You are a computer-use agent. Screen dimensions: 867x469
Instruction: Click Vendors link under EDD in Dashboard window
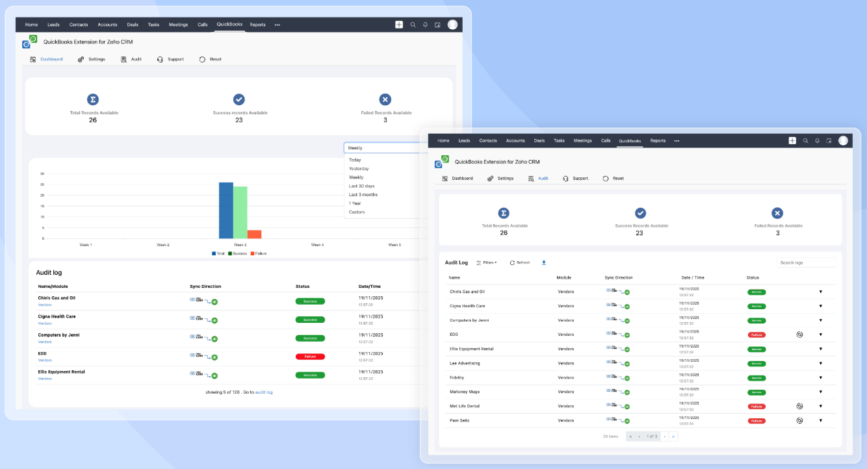click(45, 360)
